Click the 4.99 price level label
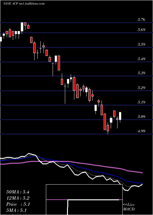 pyautogui.click(x=141, y=131)
